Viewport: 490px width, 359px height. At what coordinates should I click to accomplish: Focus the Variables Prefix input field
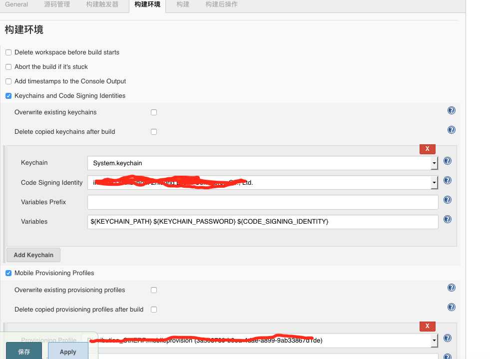263,202
